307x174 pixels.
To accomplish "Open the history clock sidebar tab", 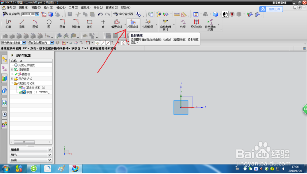I will tap(4, 115).
